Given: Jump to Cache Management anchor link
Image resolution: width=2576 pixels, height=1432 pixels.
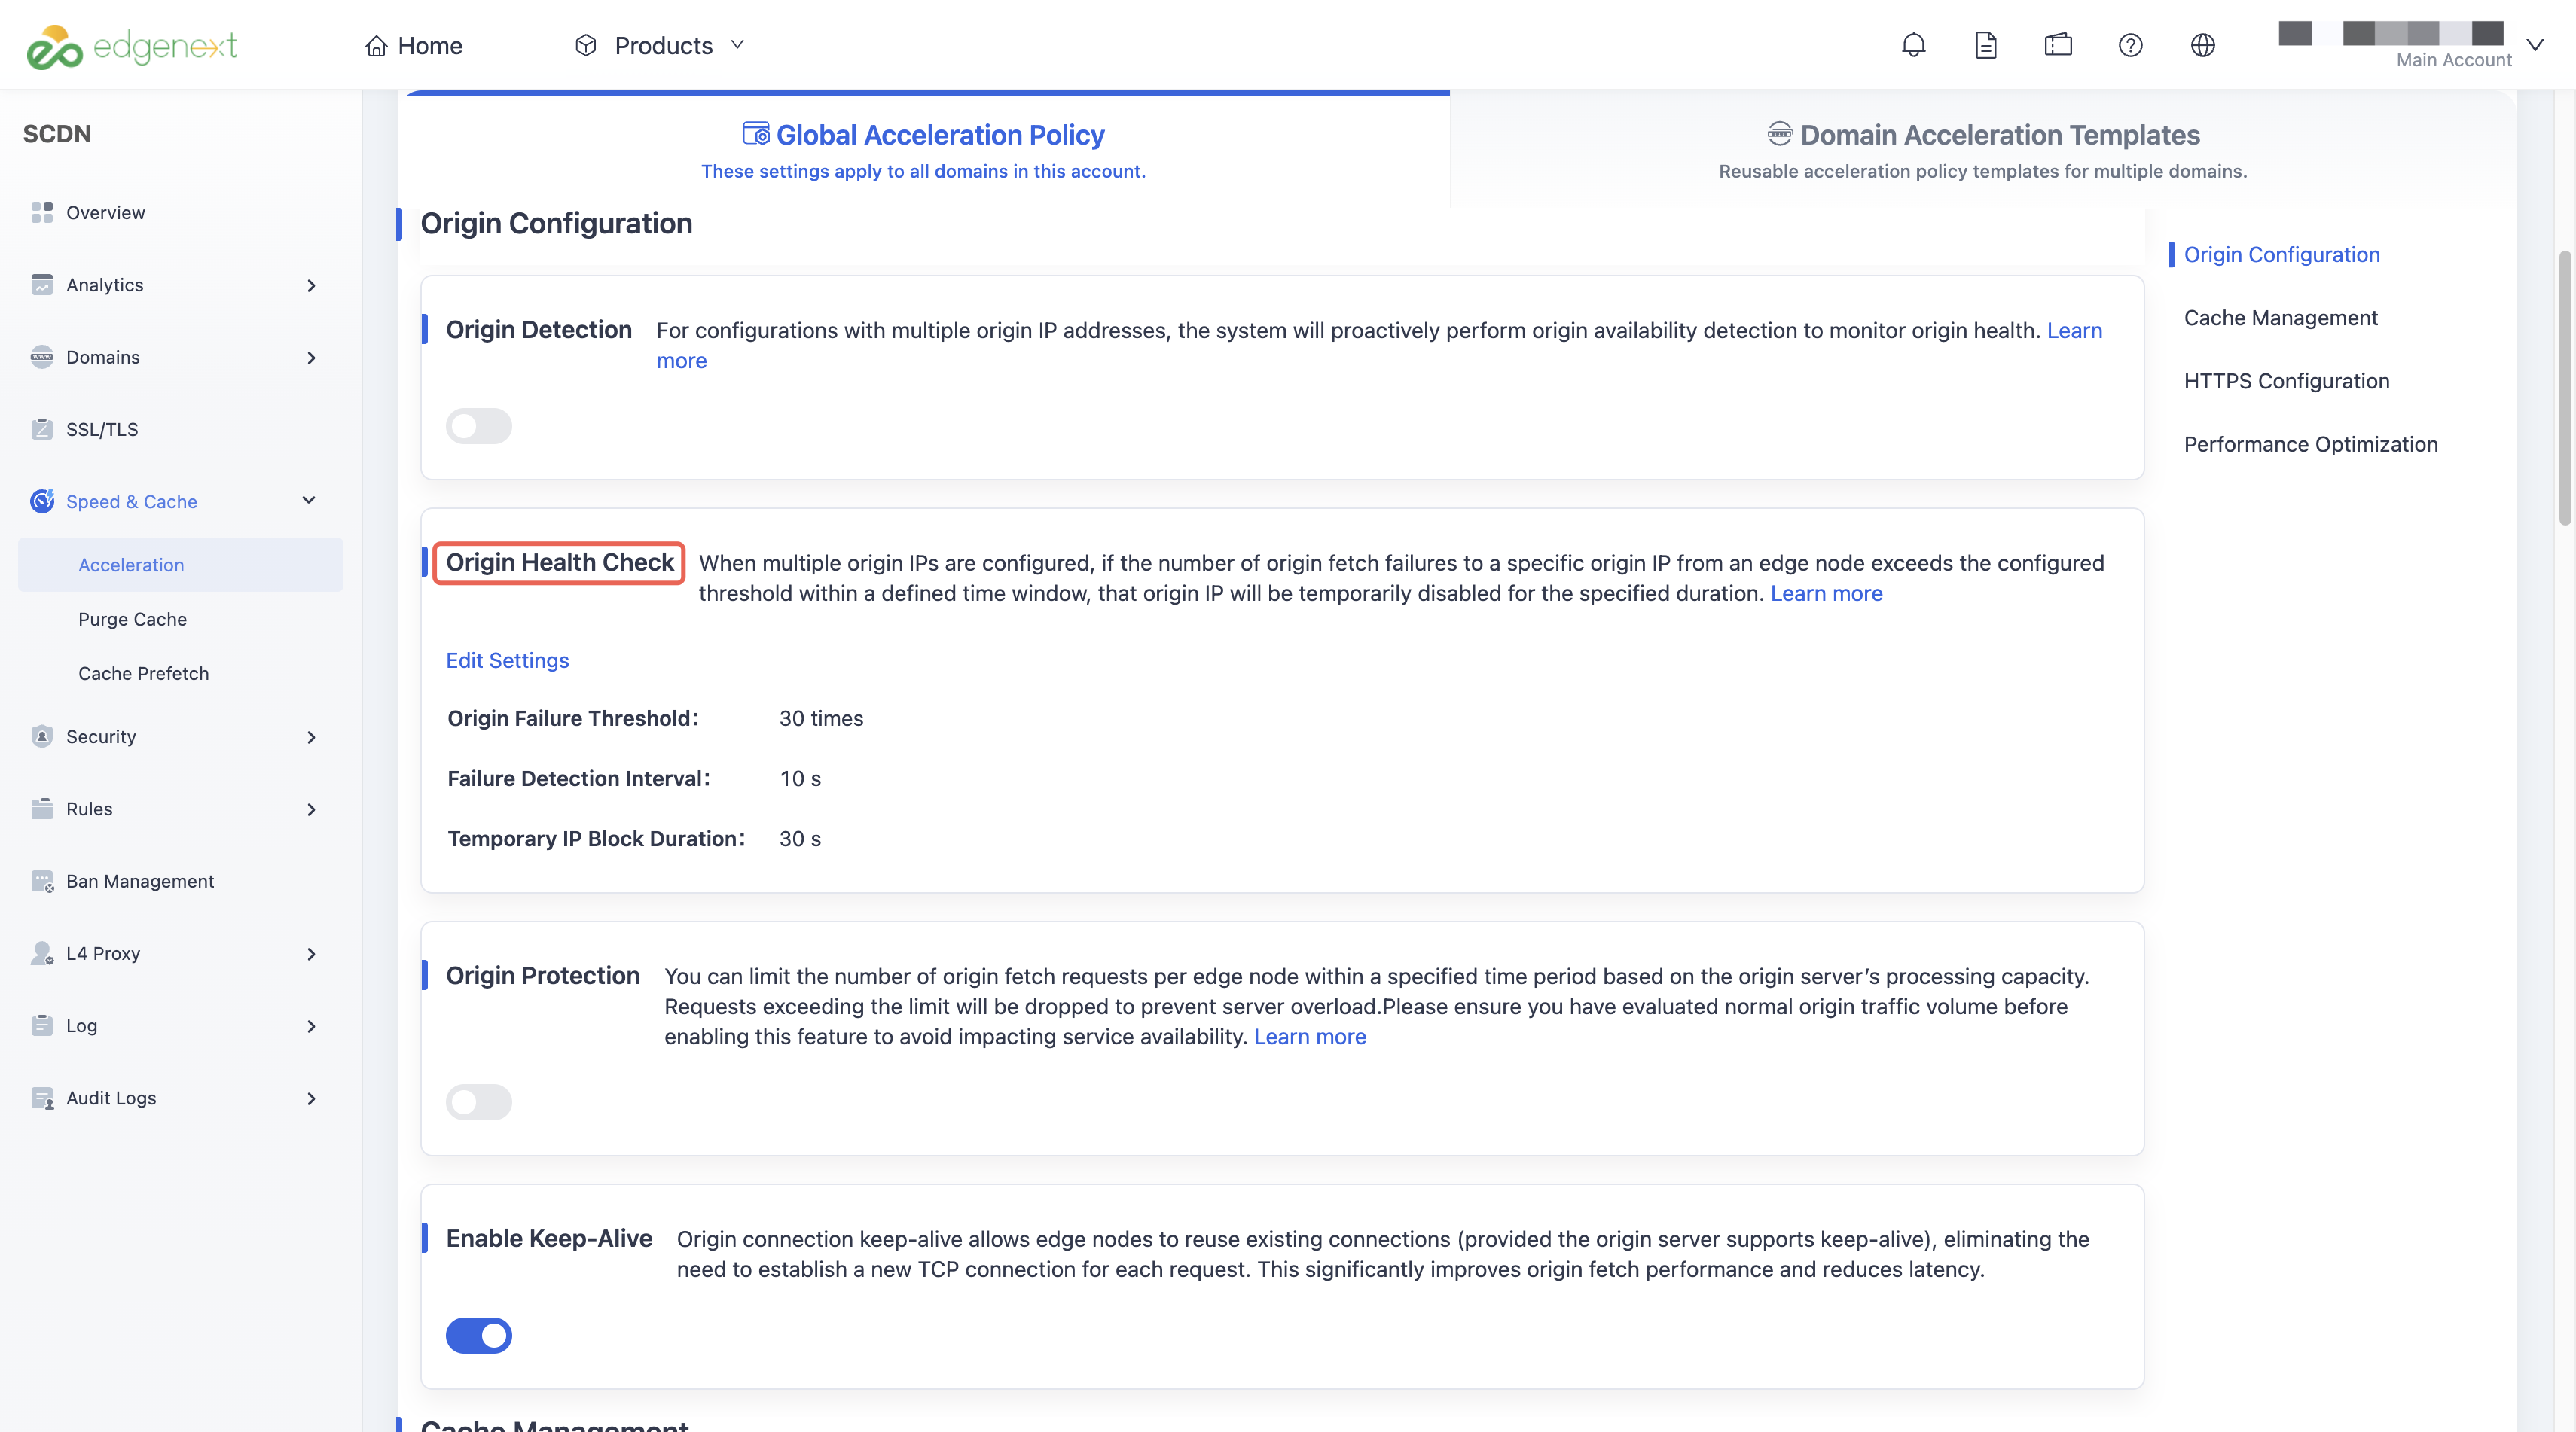Looking at the screenshot, I should coord(2280,318).
